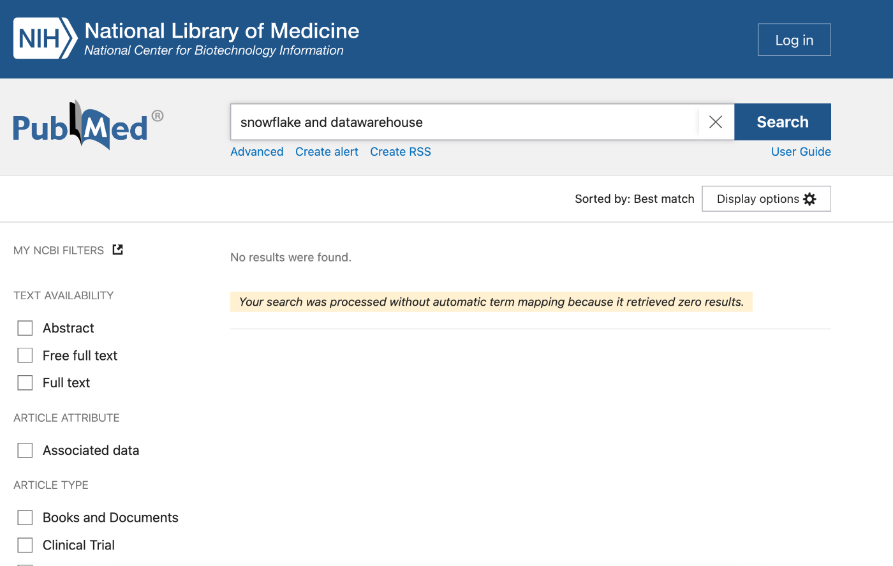The image size is (893, 566).
Task: Clear search query with the X icon
Action: (716, 122)
